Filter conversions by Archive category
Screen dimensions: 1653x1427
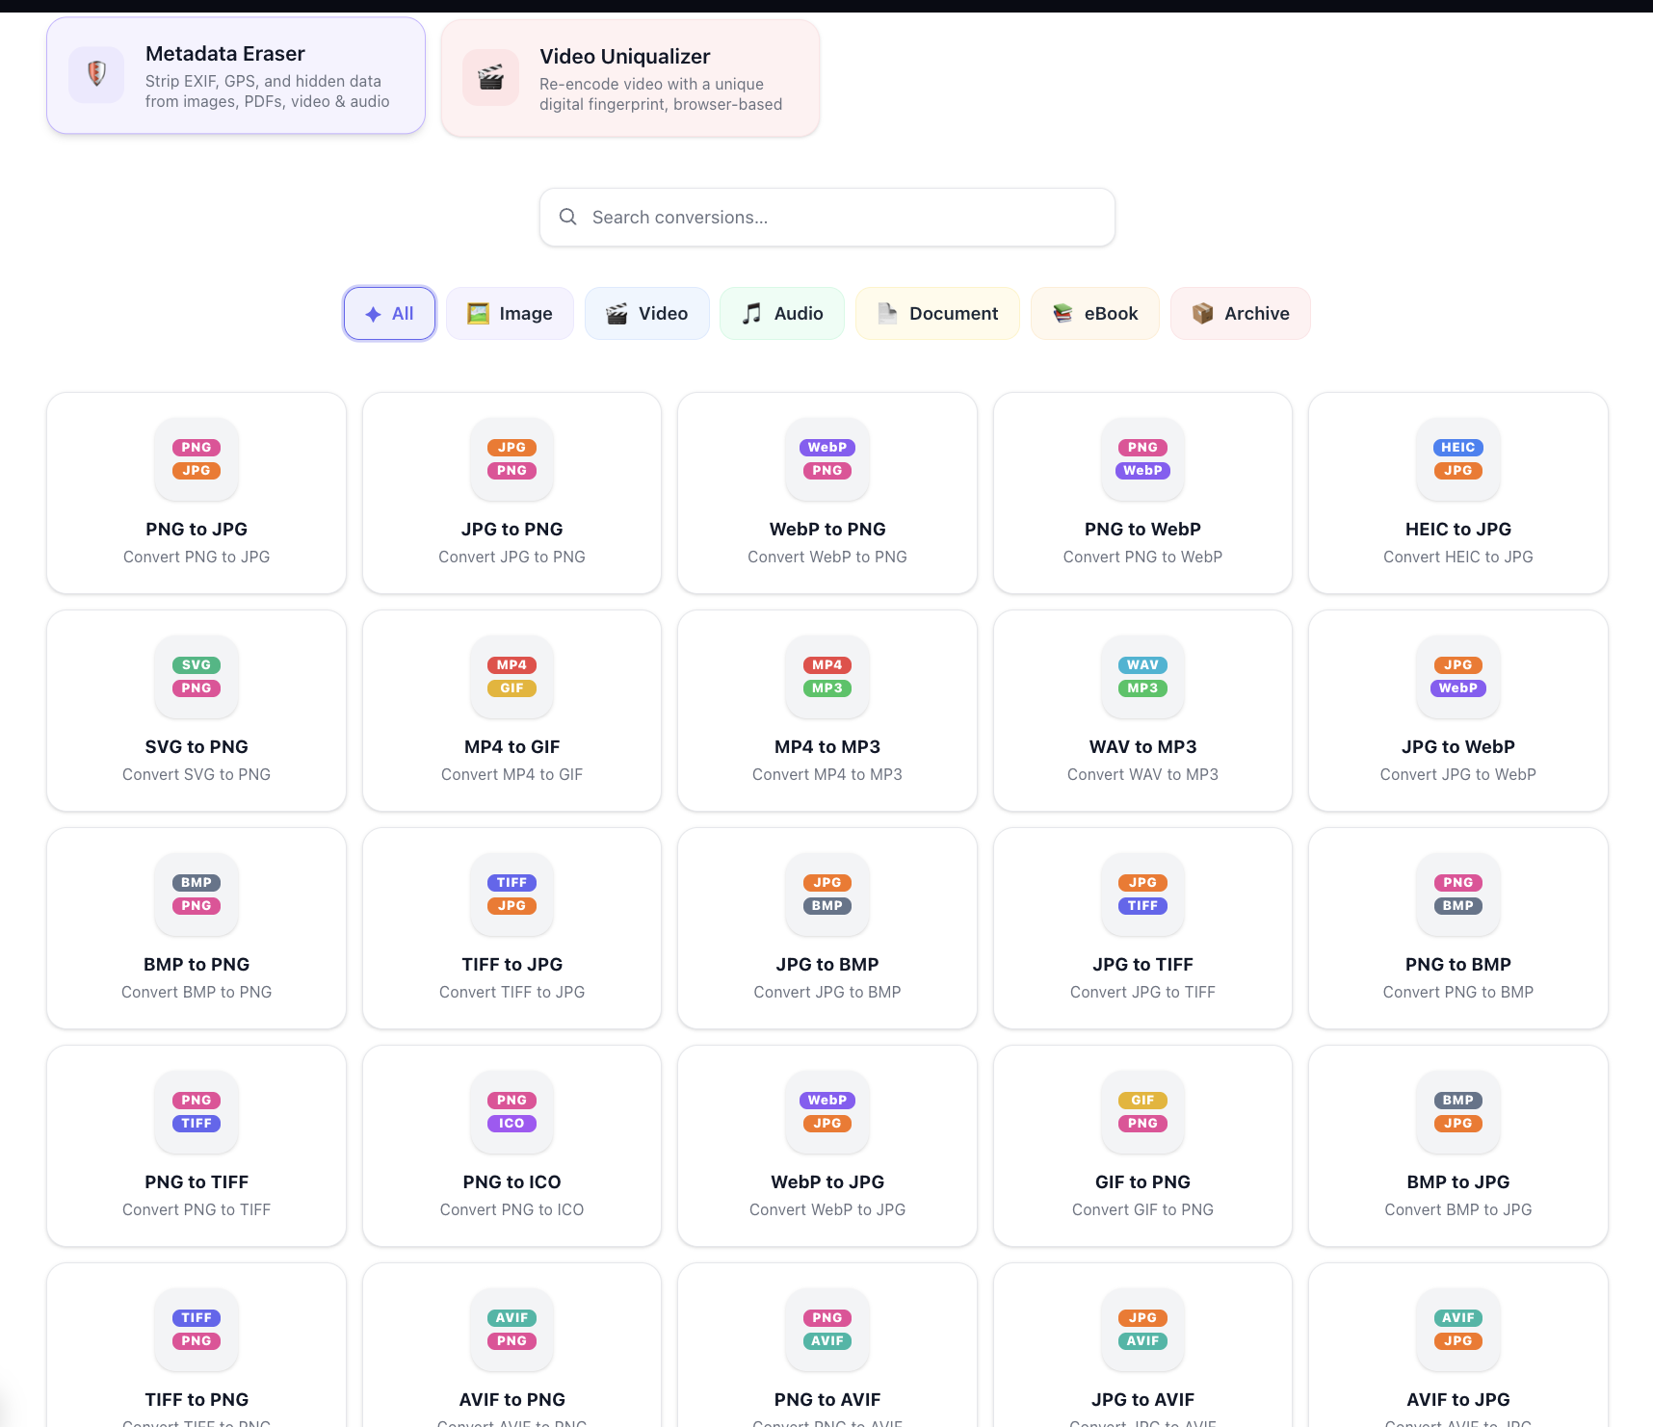click(1241, 314)
